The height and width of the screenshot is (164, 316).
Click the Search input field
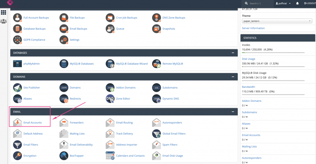coord(260,3)
